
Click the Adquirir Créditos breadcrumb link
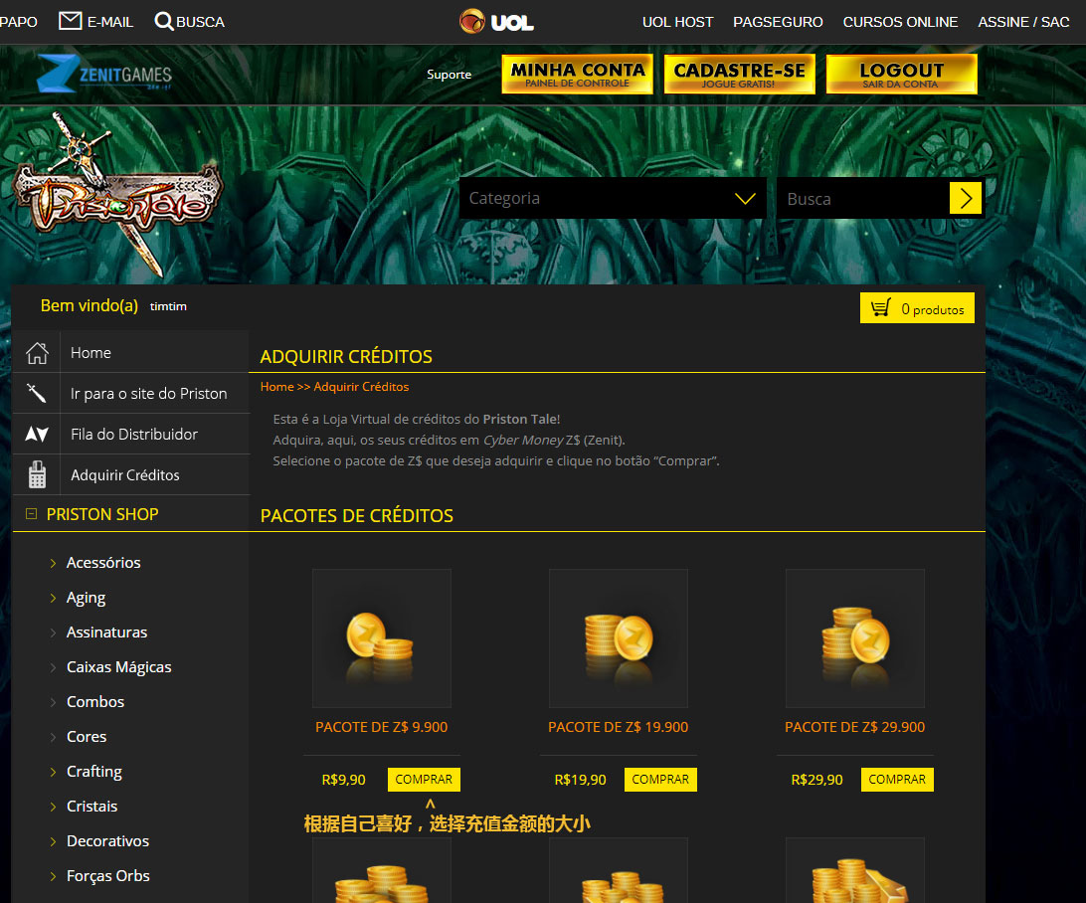(x=362, y=387)
